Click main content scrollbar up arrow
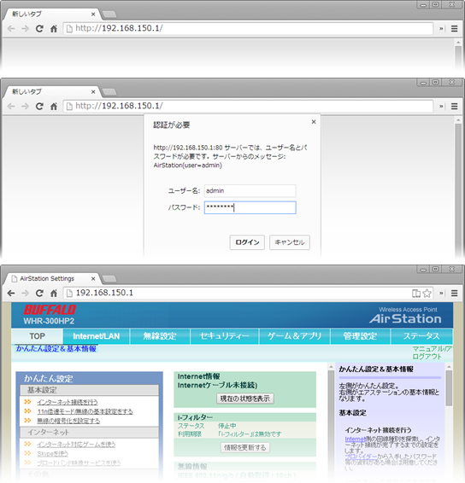Image resolution: width=465 pixels, height=483 pixels. pos(331,367)
